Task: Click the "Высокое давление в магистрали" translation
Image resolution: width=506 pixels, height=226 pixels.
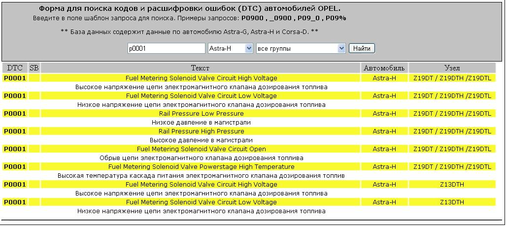Action: click(201, 140)
